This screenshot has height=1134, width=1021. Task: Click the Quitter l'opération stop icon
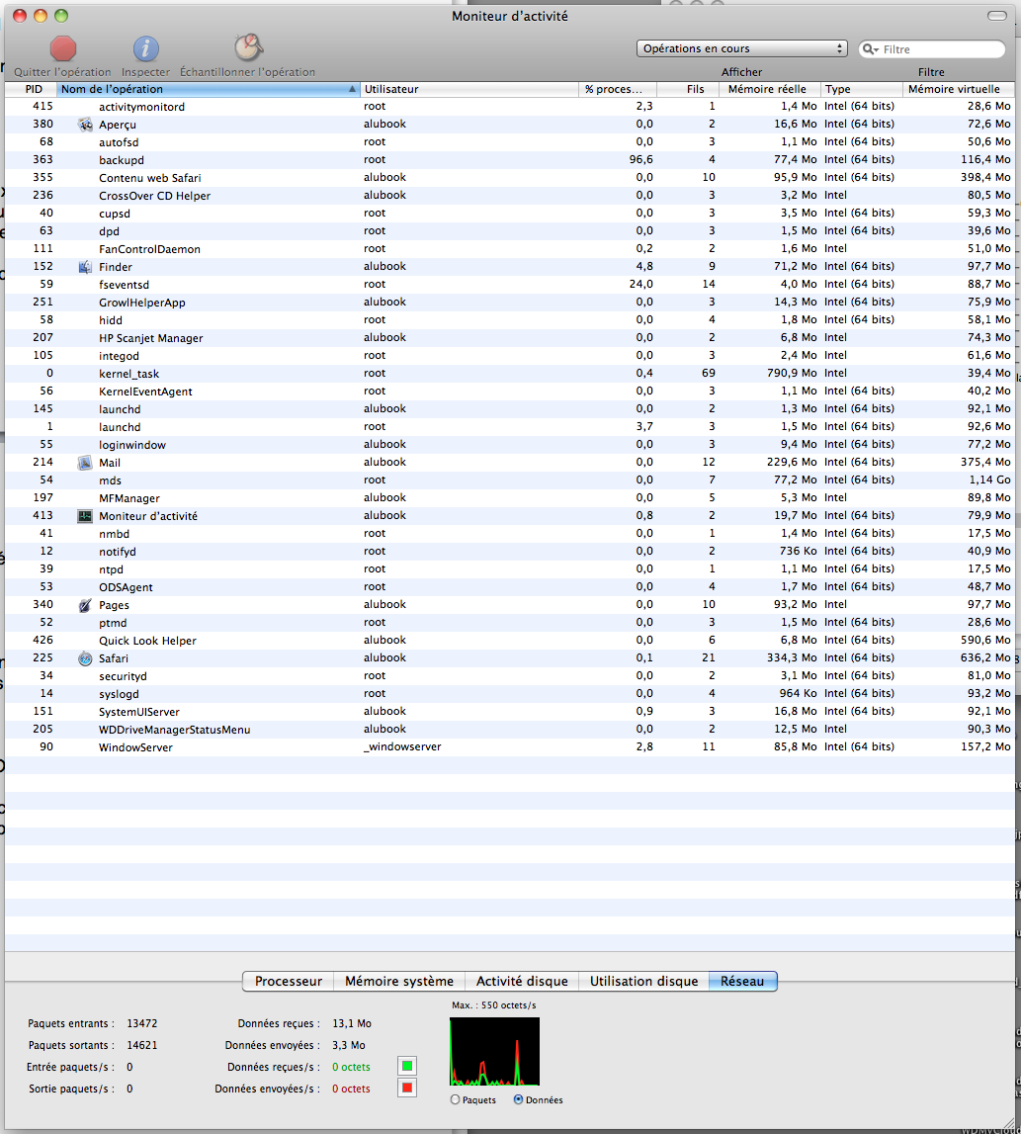63,48
